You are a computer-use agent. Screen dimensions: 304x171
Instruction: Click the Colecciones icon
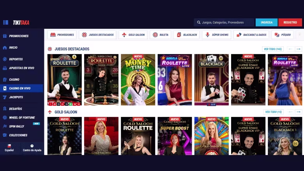(5, 135)
